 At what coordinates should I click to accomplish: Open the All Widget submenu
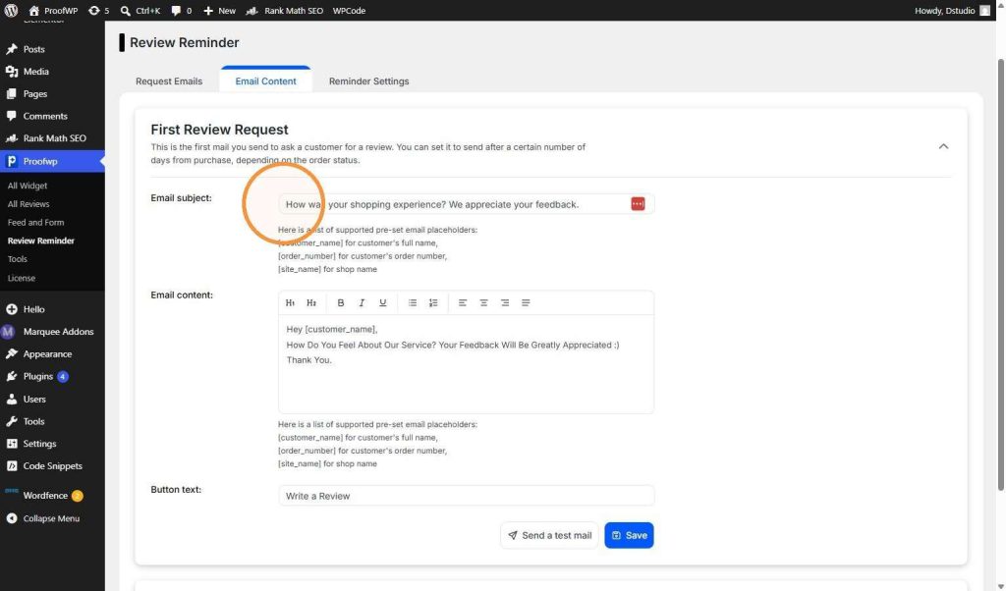pos(28,186)
